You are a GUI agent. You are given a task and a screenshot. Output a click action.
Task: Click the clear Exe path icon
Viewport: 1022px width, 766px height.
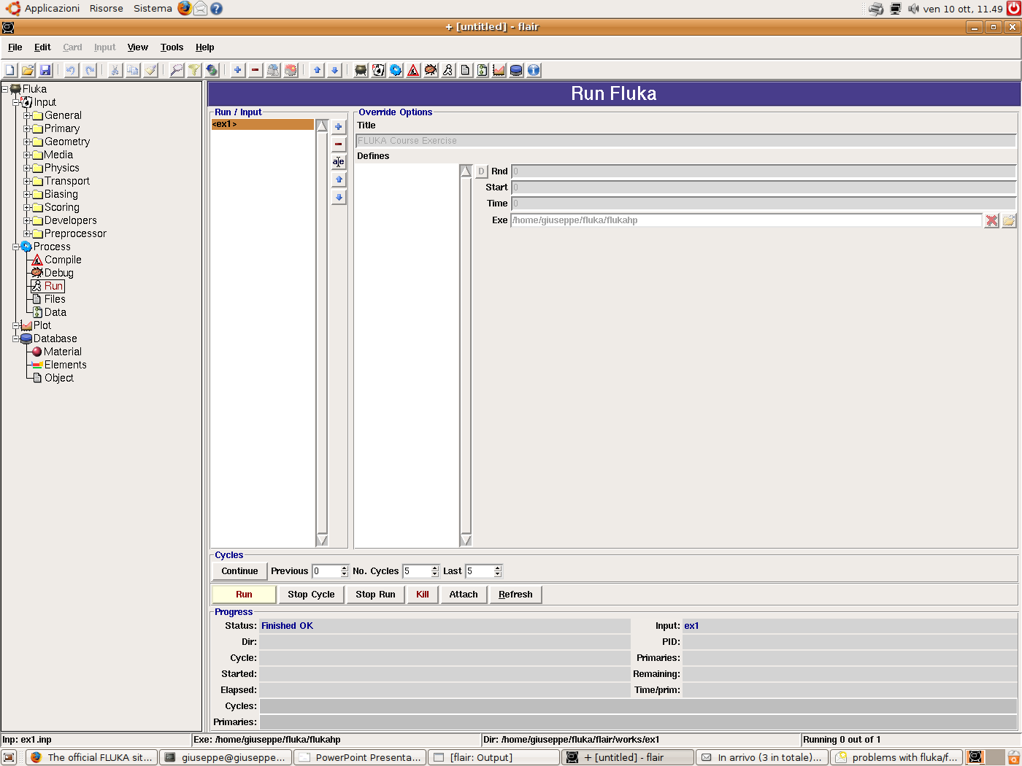(991, 220)
